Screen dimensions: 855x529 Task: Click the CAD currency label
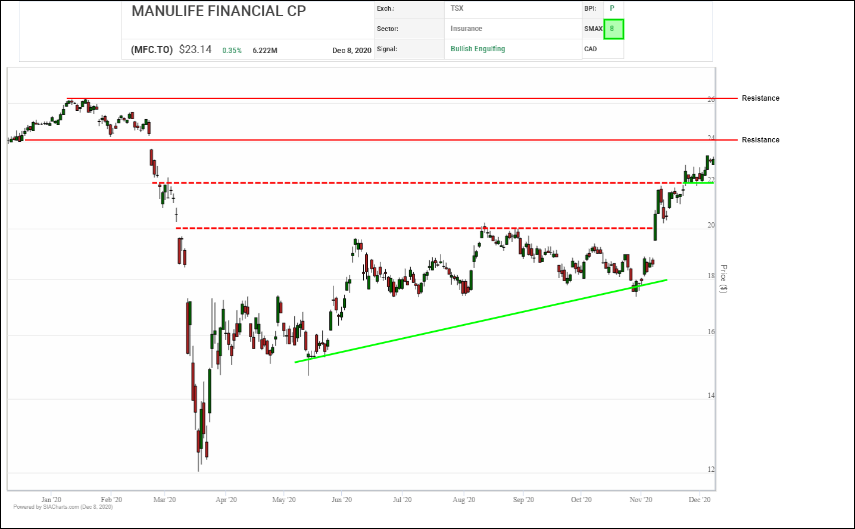[x=591, y=49]
